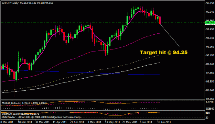Click the 21 Apr 2011 date label

pyautogui.click(x=77, y=122)
